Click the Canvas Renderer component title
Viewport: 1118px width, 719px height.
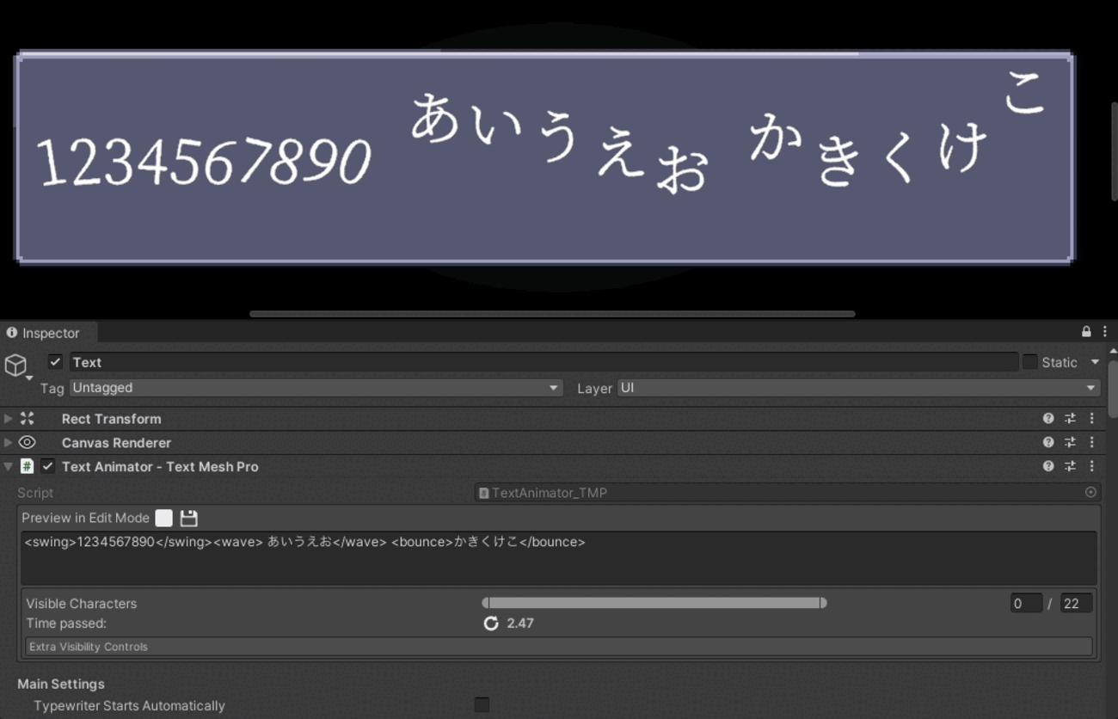click(x=116, y=443)
